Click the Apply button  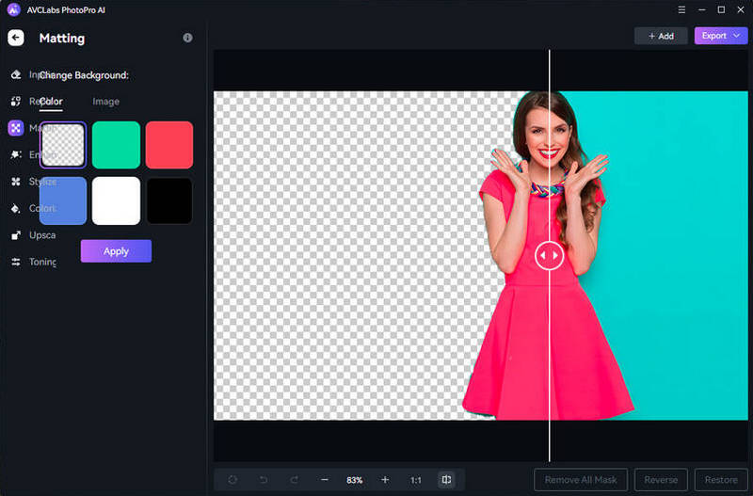[116, 251]
